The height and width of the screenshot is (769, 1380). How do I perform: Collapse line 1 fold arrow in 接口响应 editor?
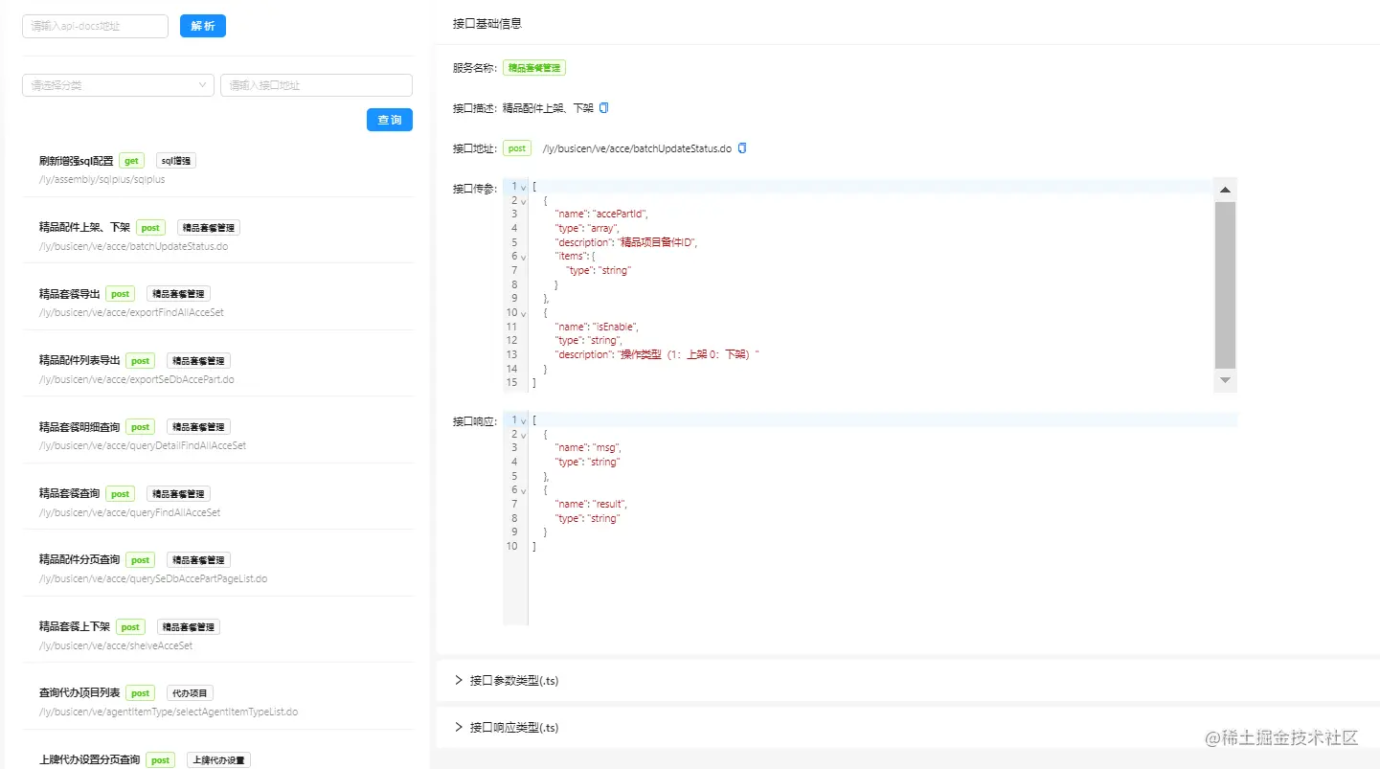point(523,420)
